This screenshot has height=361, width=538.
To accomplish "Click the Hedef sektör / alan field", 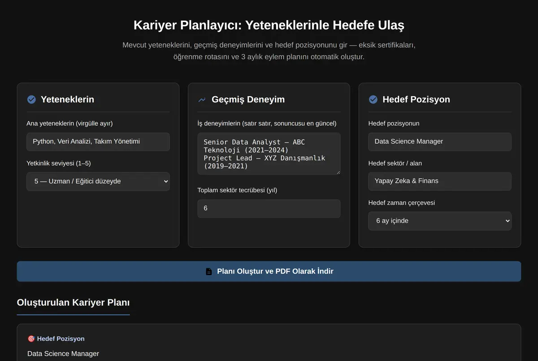I will pos(440,181).
